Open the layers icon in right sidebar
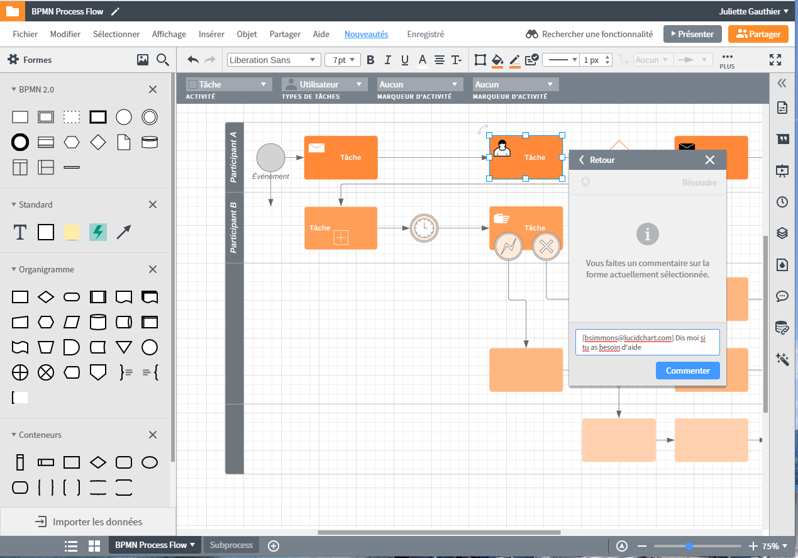Viewport: 798px width, 558px height. [x=782, y=233]
